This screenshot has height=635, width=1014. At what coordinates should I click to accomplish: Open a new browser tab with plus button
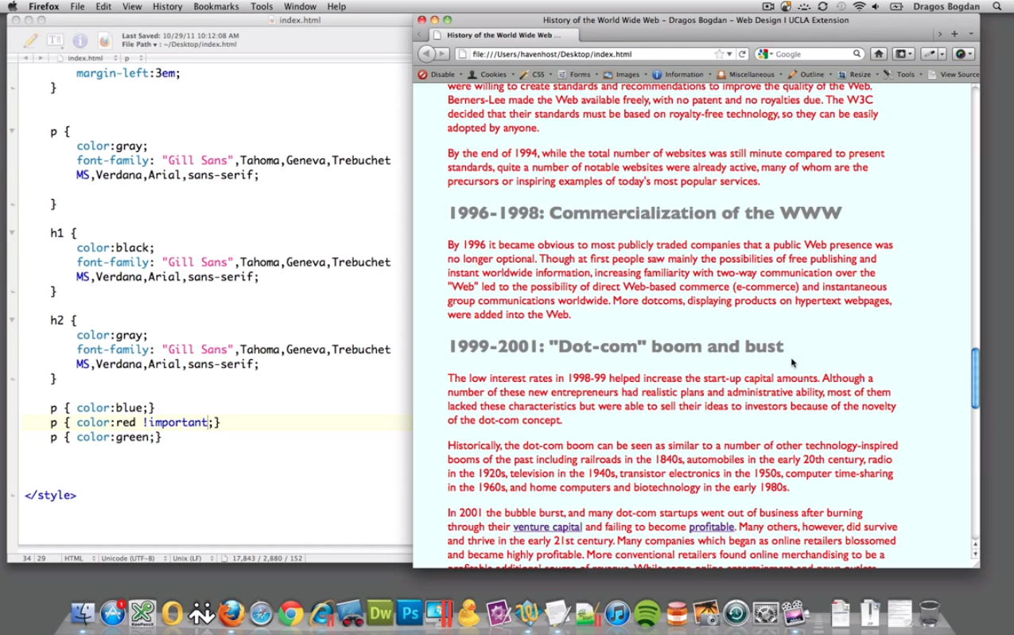point(954,34)
